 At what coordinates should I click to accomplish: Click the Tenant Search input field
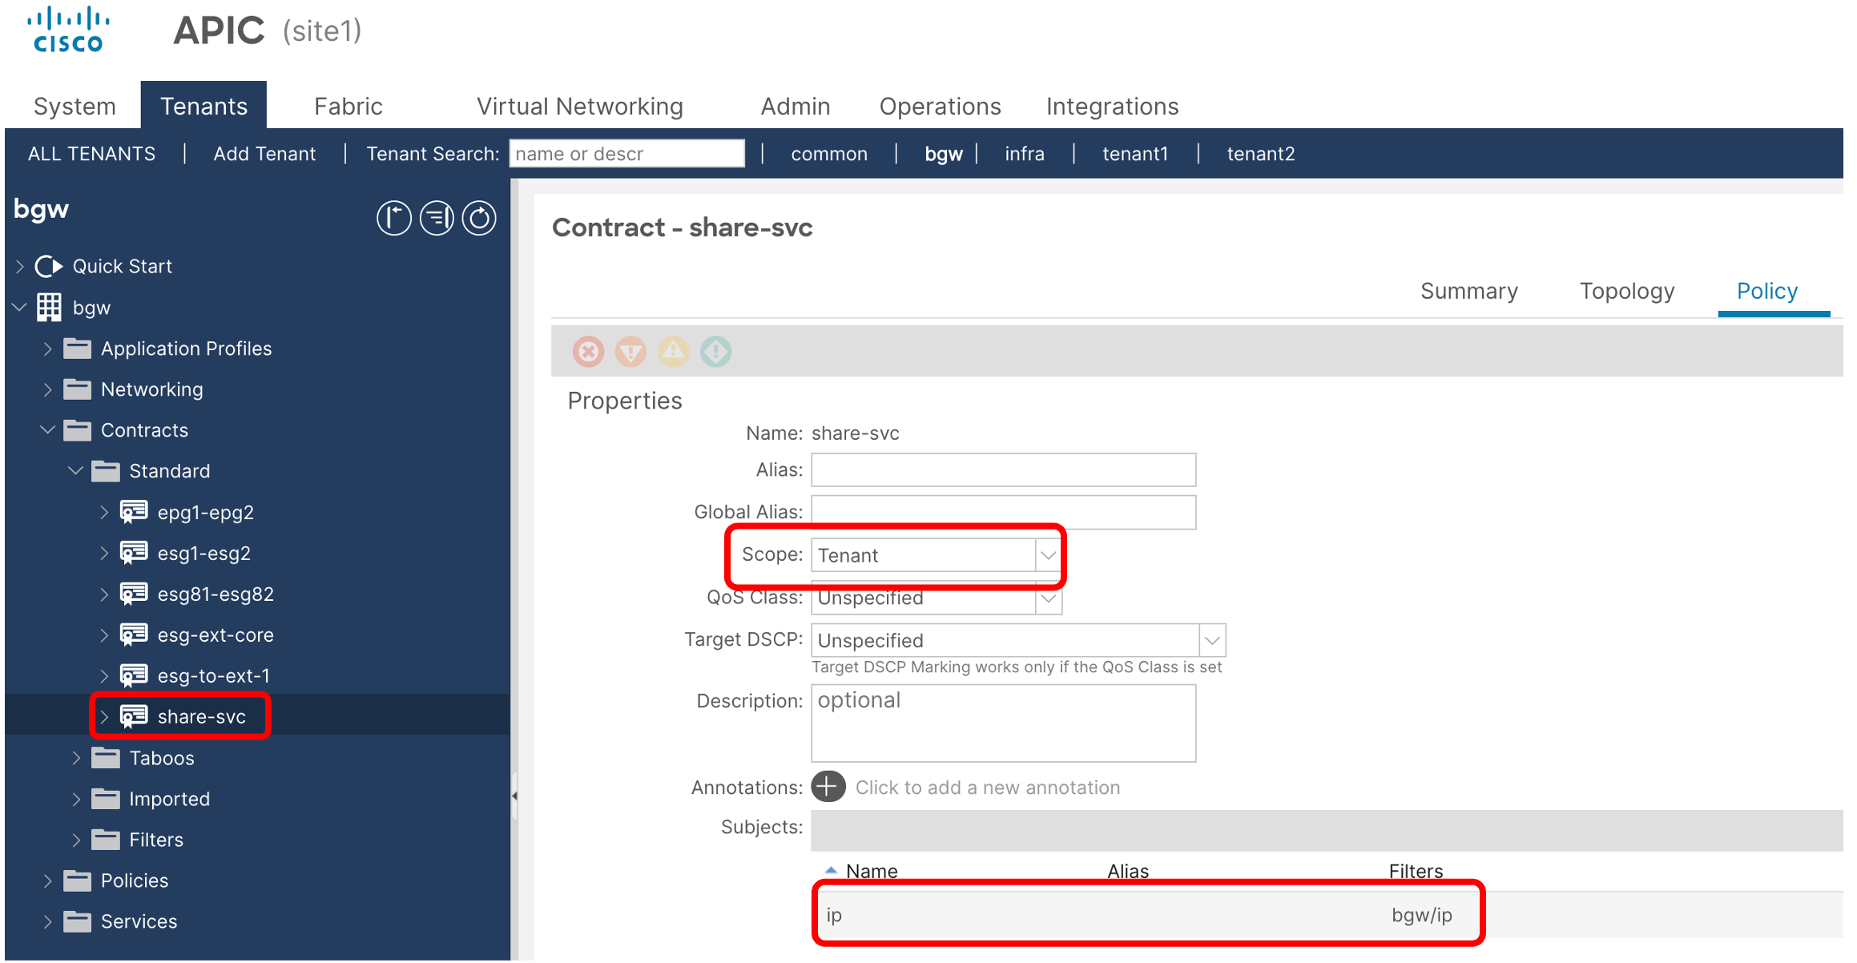pos(626,153)
